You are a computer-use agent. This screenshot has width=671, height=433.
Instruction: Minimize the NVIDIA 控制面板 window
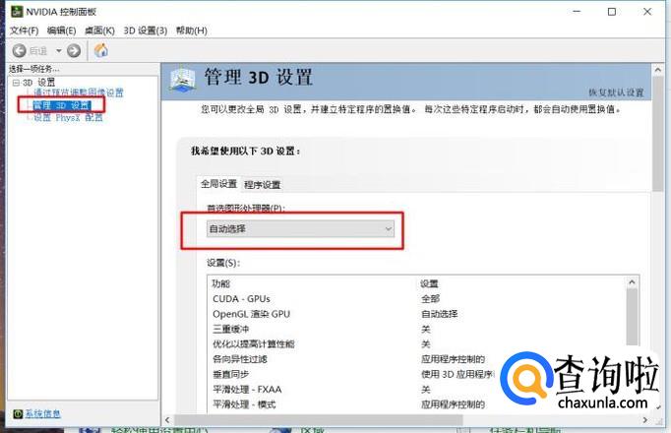[x=577, y=12]
